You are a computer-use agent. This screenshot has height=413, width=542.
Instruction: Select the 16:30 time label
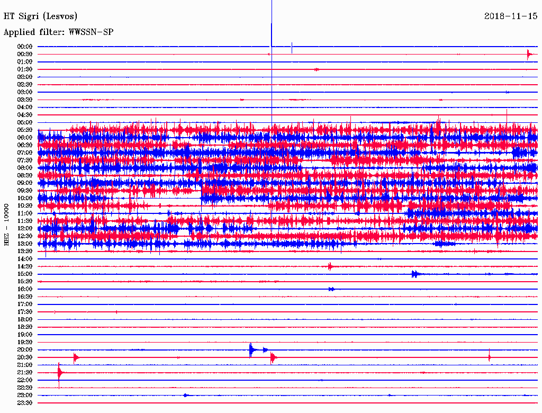click(25, 297)
